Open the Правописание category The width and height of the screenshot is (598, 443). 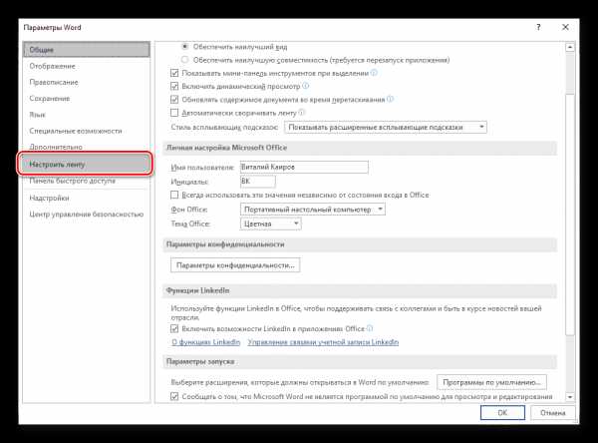click(x=86, y=82)
